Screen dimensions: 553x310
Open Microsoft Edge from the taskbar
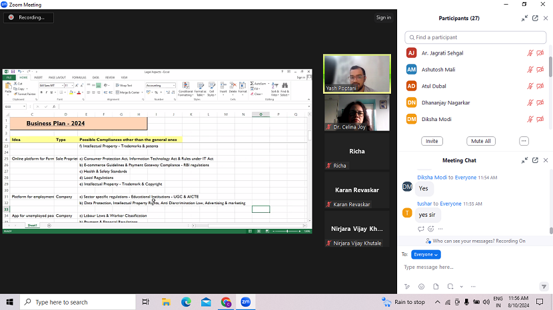[x=186, y=302]
